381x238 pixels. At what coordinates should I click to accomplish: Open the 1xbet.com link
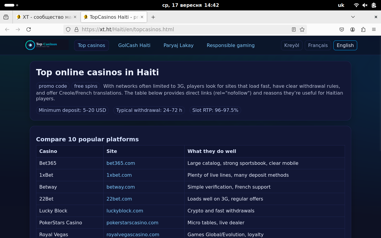119,175
